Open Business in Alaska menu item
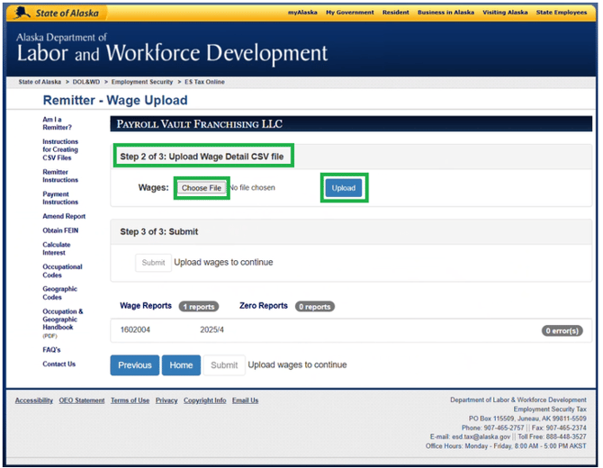This screenshot has width=603, height=468. (446, 13)
